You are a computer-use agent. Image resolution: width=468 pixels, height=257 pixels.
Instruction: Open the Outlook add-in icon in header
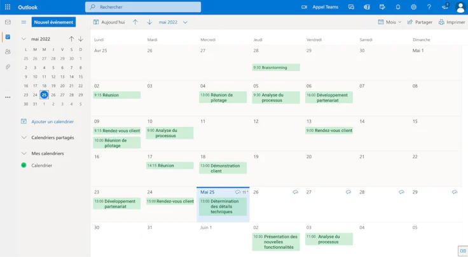[x=367, y=7]
